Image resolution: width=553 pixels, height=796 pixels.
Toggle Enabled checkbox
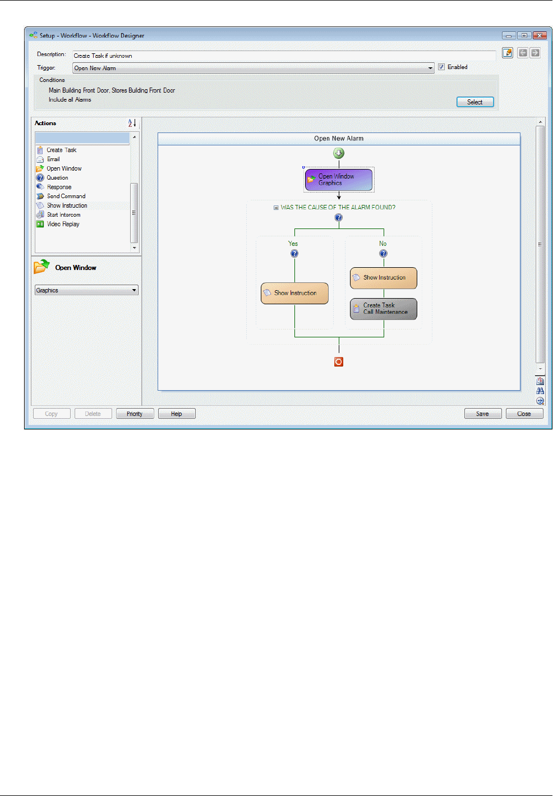coord(441,67)
